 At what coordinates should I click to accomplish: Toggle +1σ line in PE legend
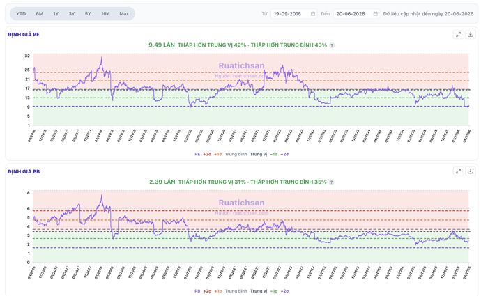click(x=217, y=154)
